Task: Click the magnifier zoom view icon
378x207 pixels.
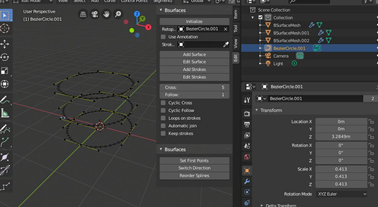Action: pyautogui.click(x=118, y=14)
